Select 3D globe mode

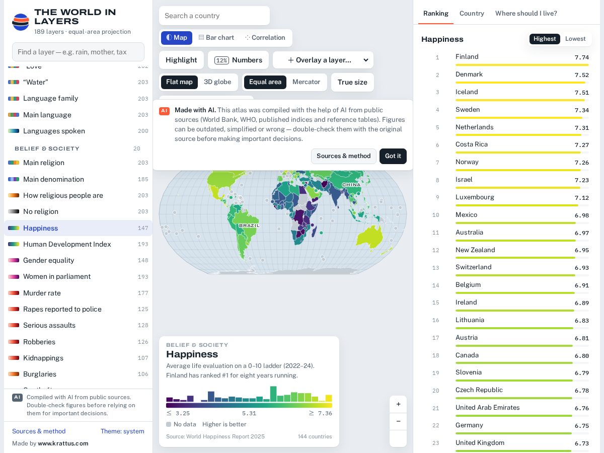[x=217, y=82]
